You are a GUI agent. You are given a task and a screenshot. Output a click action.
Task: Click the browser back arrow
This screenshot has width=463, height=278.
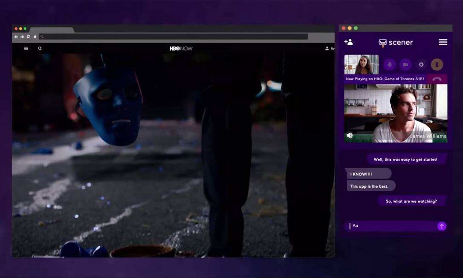[x=16, y=37]
